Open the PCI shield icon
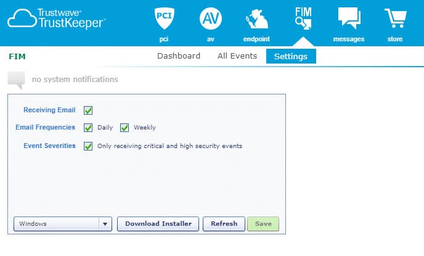424x256 pixels. click(x=164, y=18)
